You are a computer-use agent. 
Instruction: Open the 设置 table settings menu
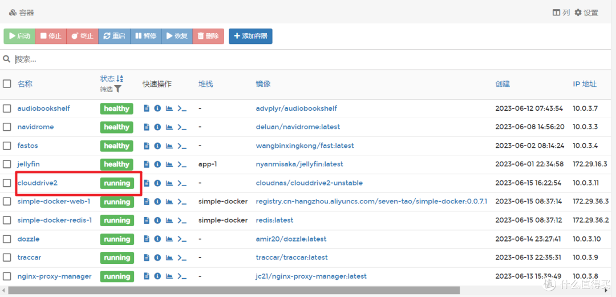[x=586, y=13]
